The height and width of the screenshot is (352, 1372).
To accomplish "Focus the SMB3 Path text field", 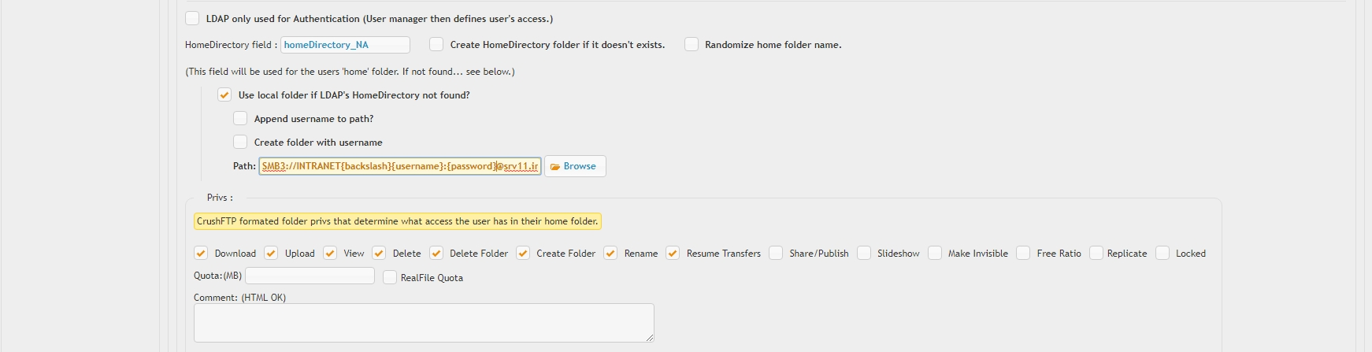I will pos(400,166).
